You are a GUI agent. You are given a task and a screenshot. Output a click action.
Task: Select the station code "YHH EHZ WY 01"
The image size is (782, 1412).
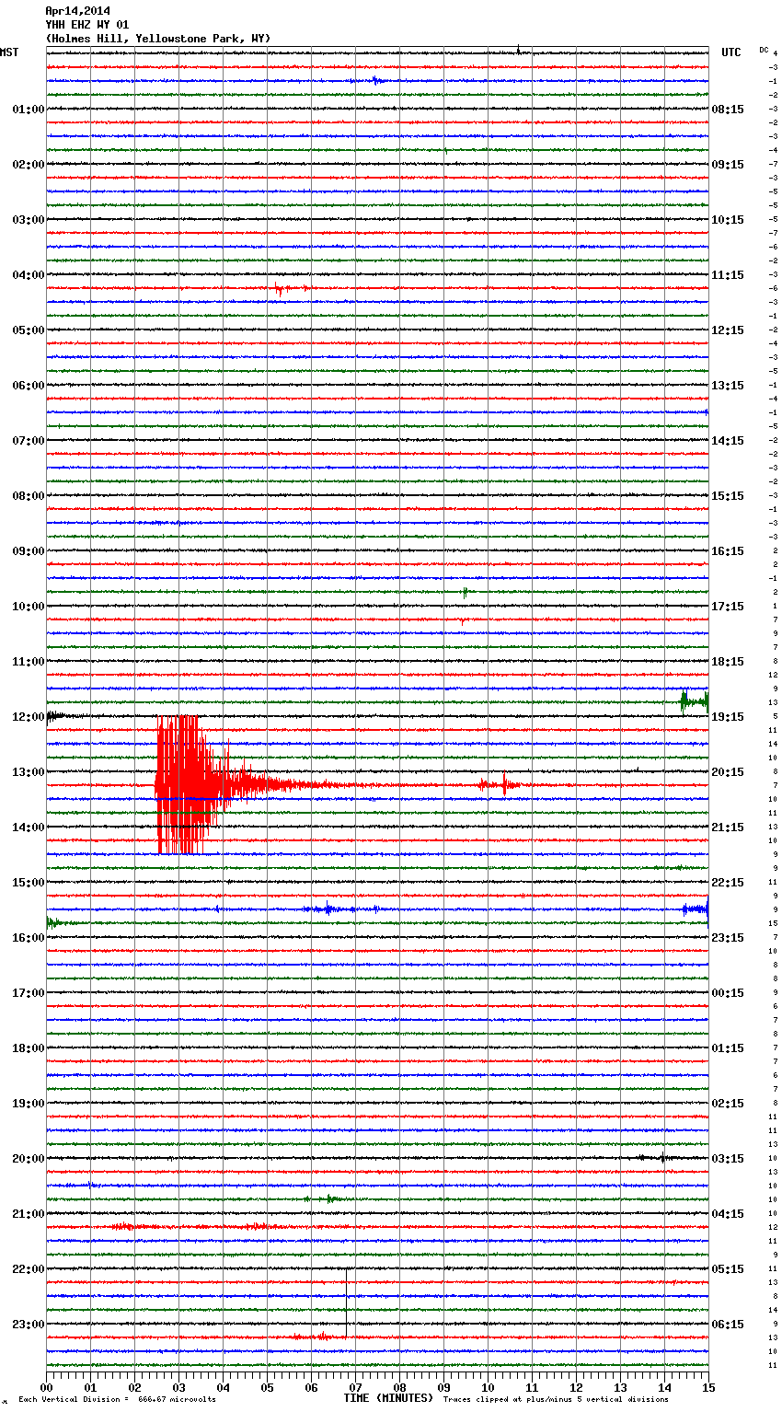point(87,25)
